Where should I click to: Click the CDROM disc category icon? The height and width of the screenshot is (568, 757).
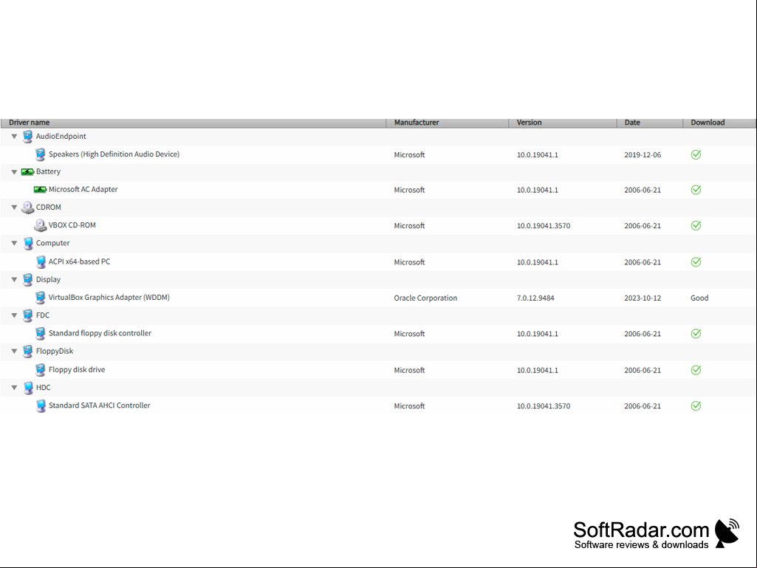coord(27,208)
